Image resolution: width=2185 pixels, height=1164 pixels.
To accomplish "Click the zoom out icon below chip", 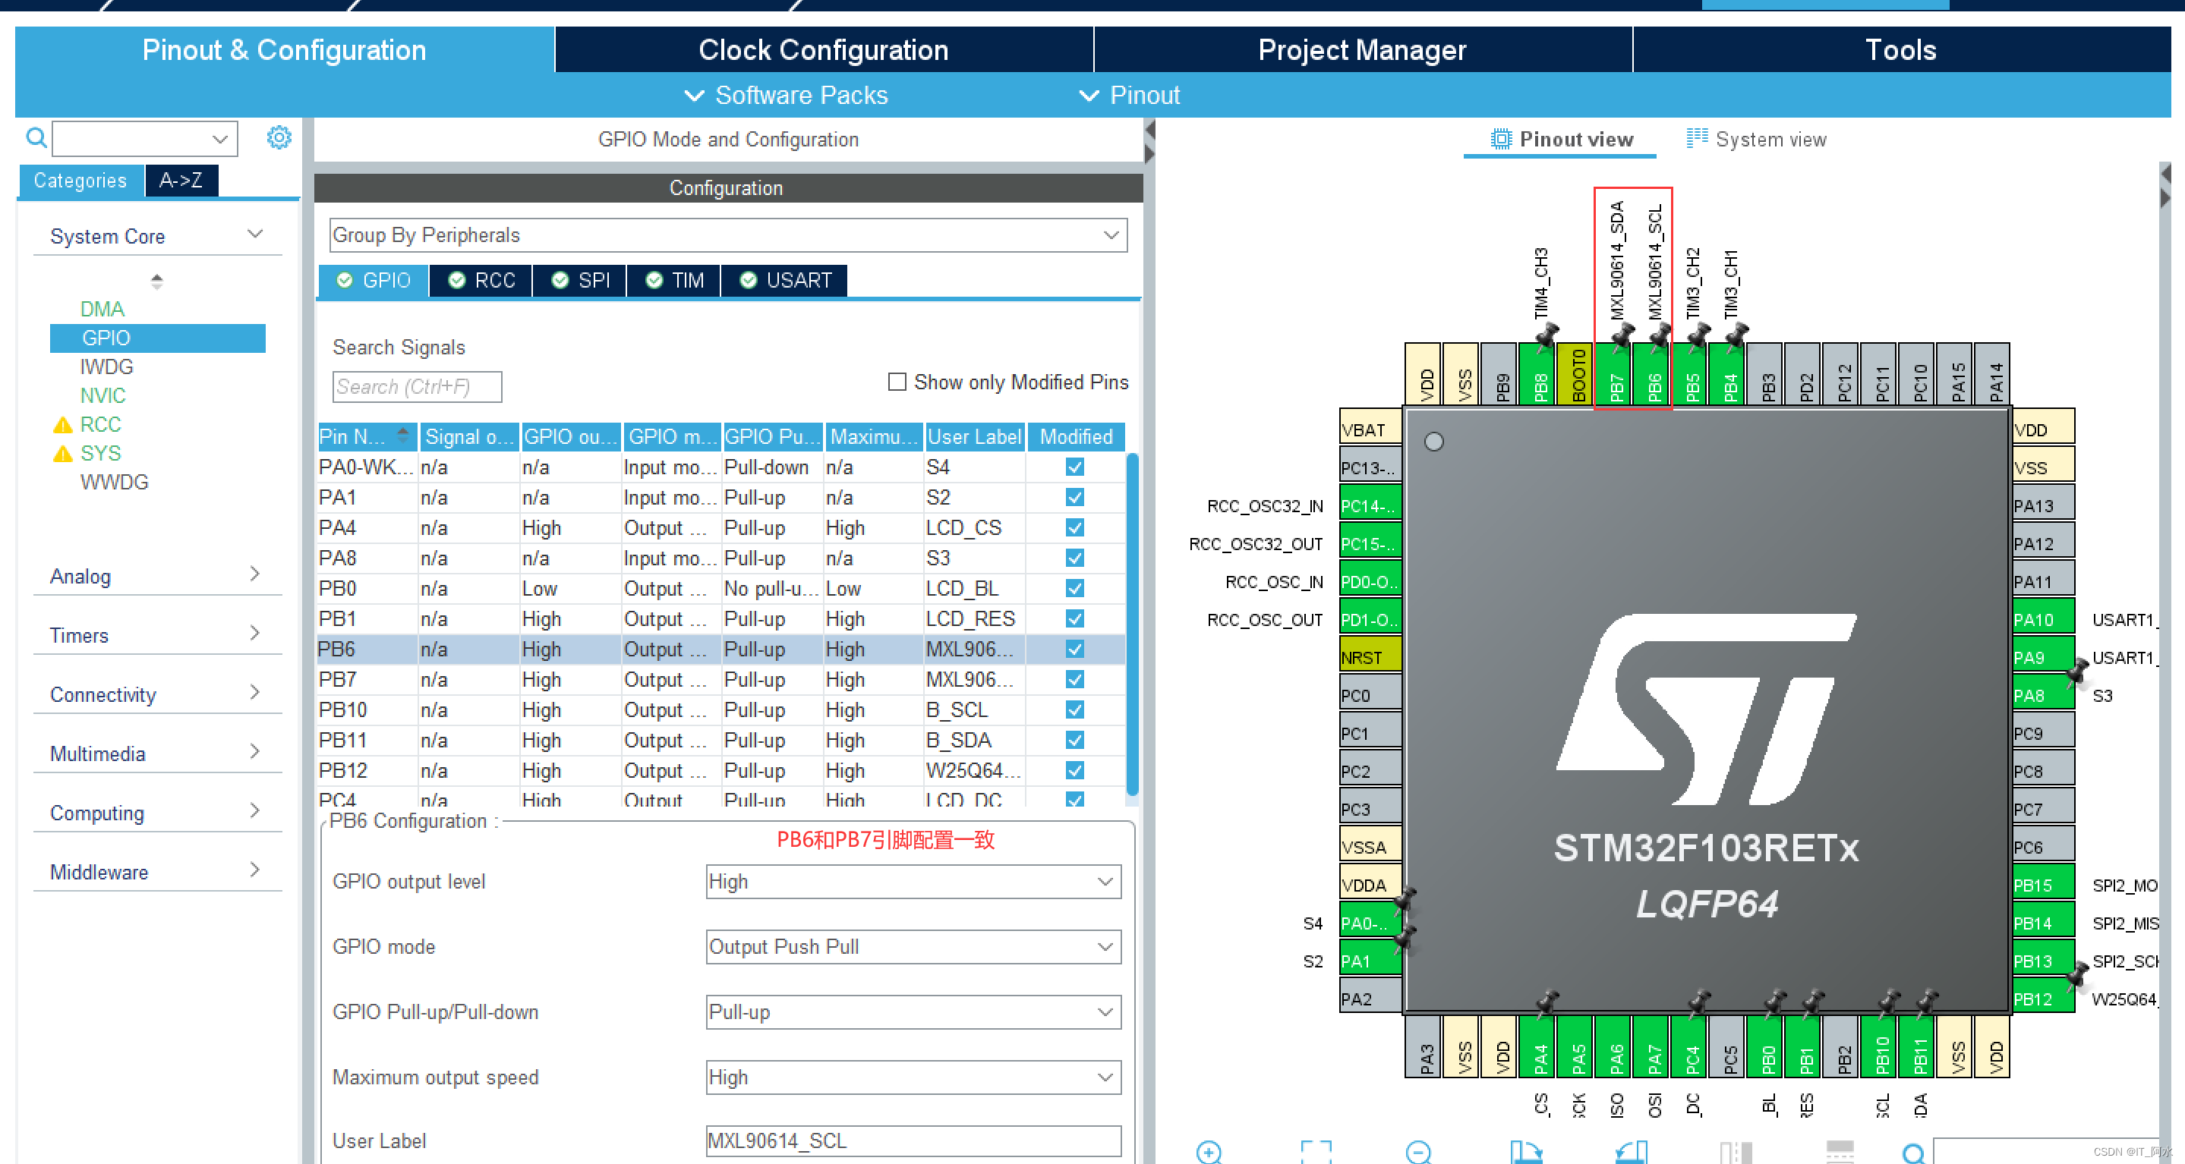I will [1418, 1152].
